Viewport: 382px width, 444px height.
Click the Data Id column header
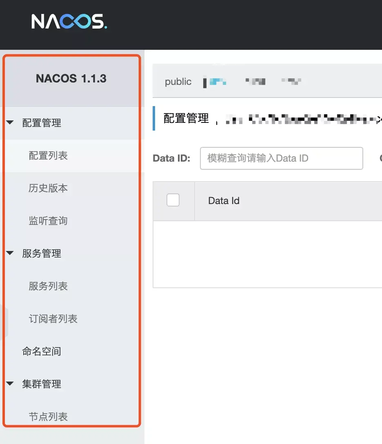[x=224, y=201]
